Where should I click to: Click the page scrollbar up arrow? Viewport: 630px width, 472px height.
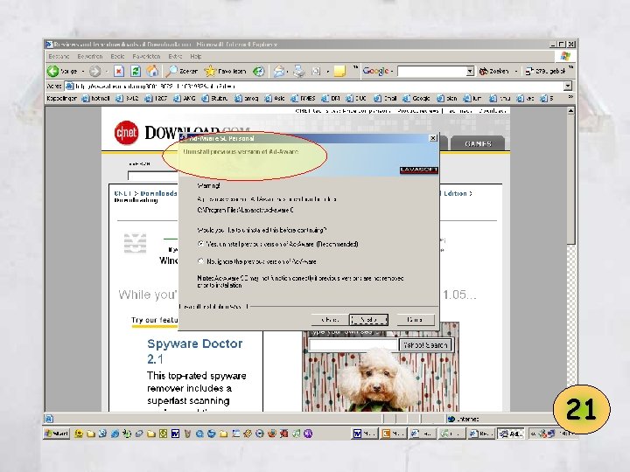(x=570, y=110)
